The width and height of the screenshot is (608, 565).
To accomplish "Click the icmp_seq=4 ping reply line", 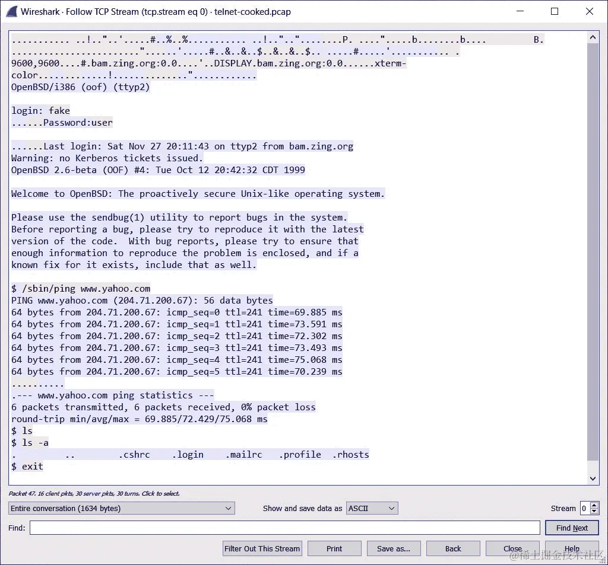I will (177, 360).
